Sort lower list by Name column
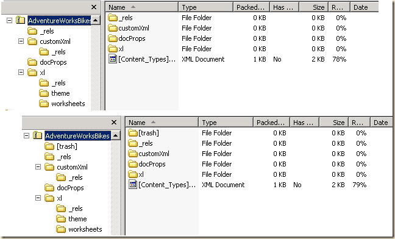This screenshot has height=239, width=395. (x=162, y=123)
